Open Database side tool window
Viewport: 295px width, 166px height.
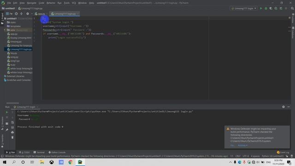(x=293, y=32)
